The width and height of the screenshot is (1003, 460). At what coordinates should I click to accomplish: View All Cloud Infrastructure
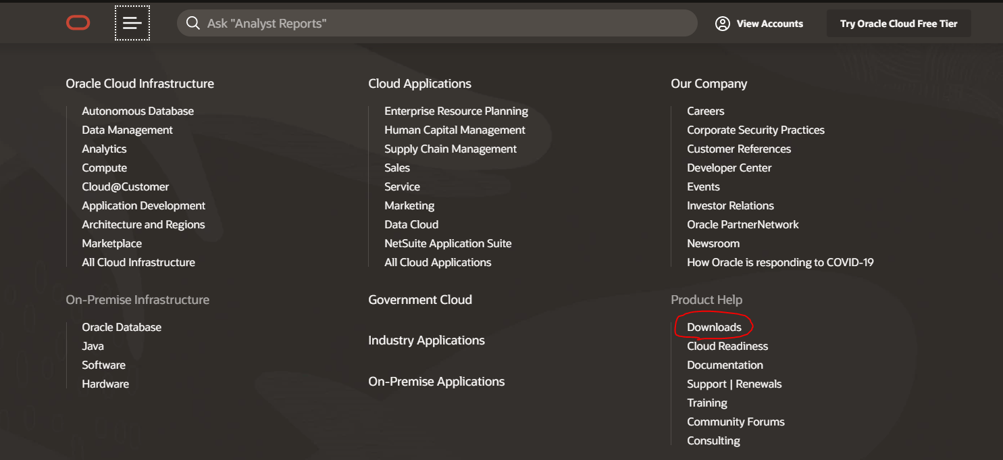tap(138, 262)
